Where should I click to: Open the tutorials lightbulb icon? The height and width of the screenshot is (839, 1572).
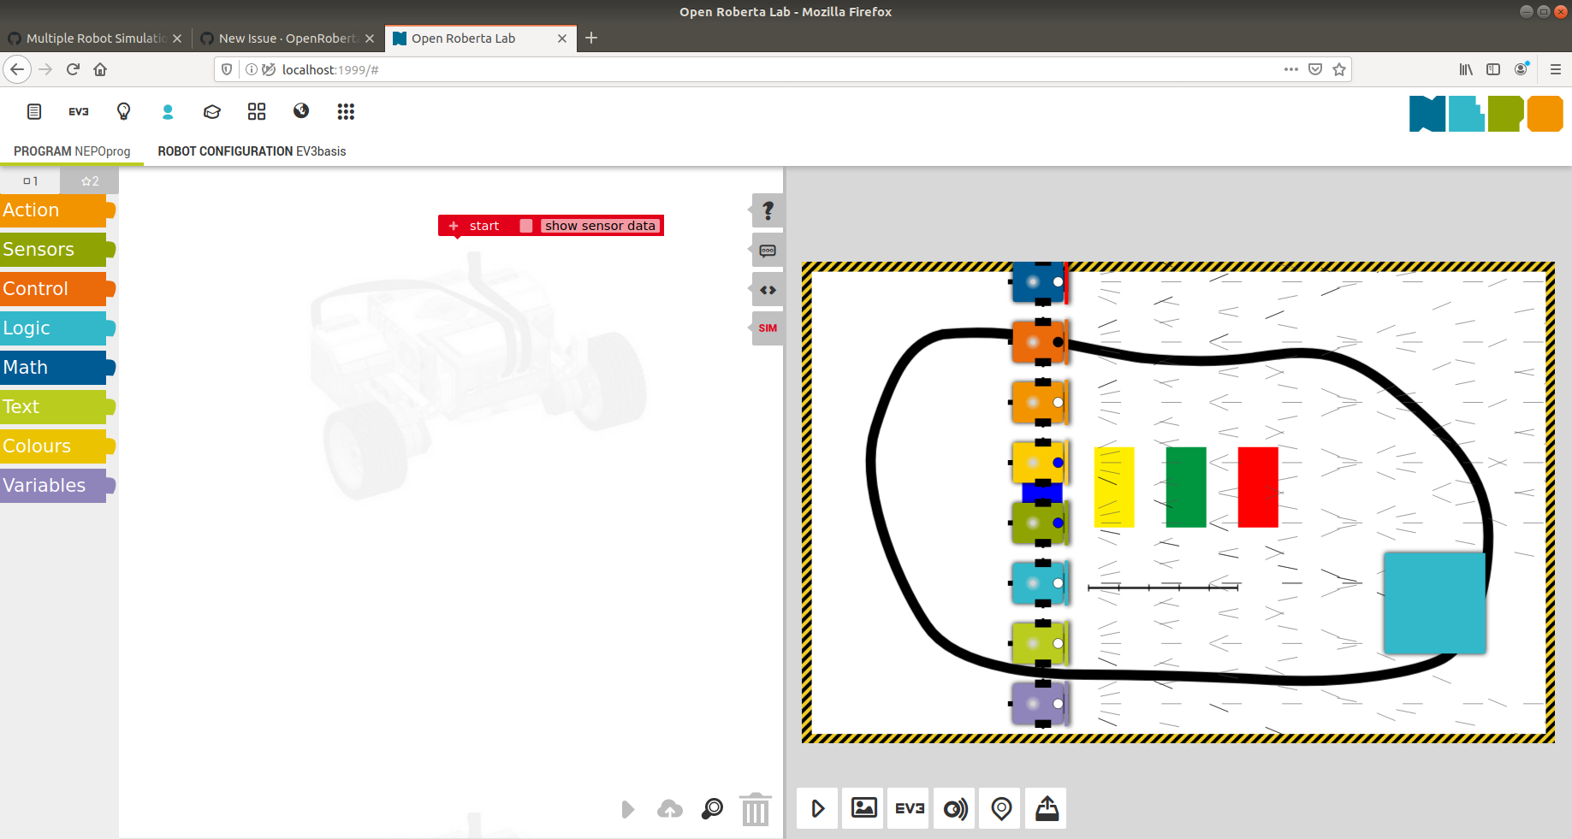click(123, 111)
